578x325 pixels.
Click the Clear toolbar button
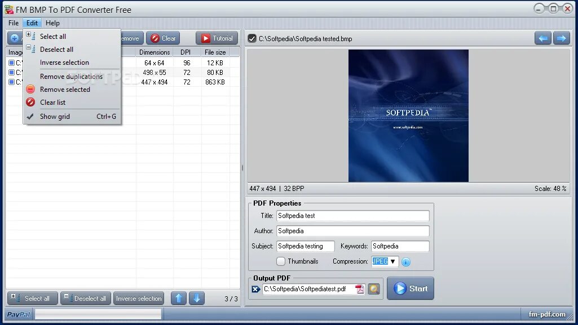(163, 38)
